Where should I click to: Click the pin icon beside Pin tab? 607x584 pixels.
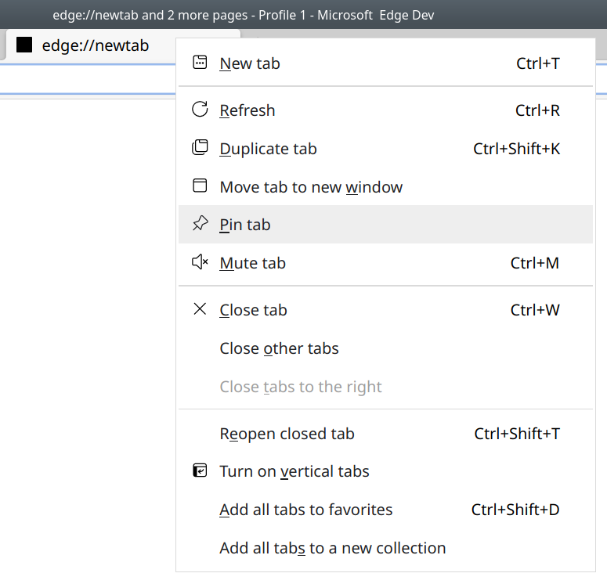coord(200,224)
